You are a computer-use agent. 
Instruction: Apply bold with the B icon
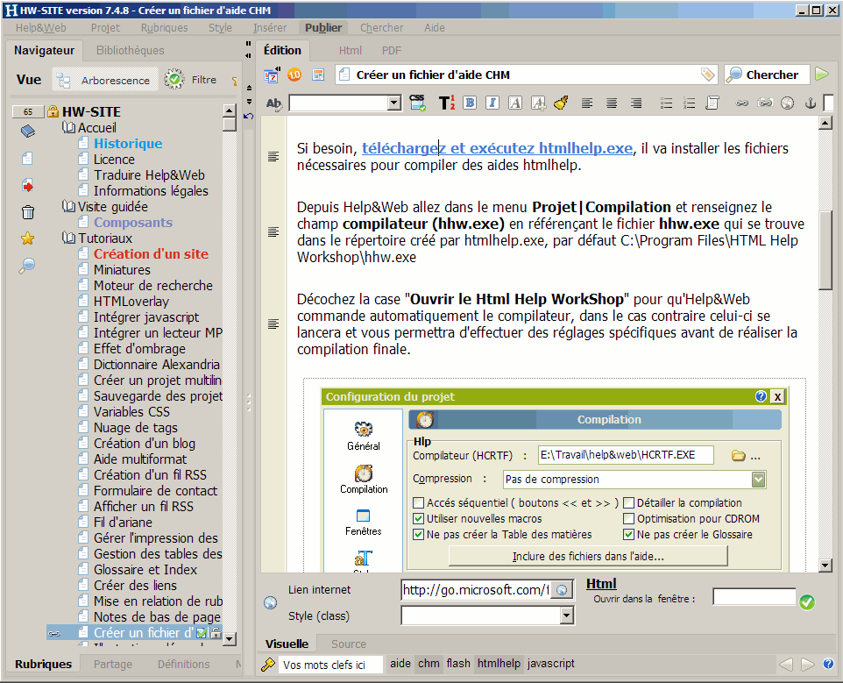click(x=470, y=103)
